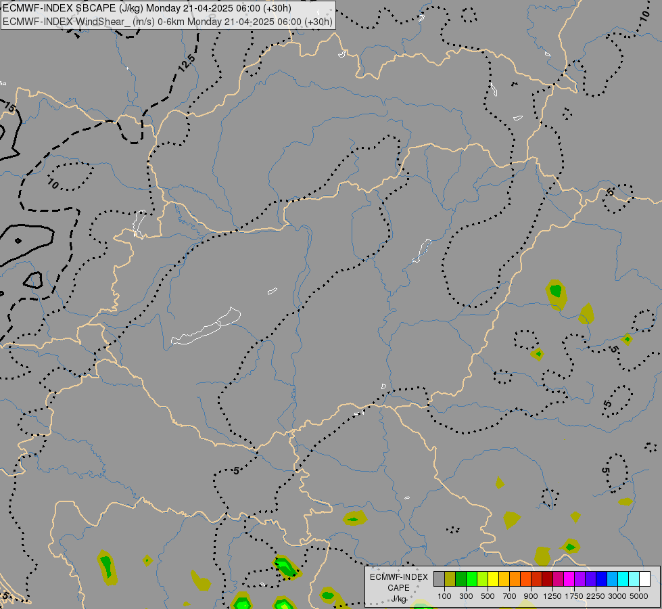This screenshot has height=609, width=662.
Task: Click the olive swatch above the 100 label
Action: 450,579
